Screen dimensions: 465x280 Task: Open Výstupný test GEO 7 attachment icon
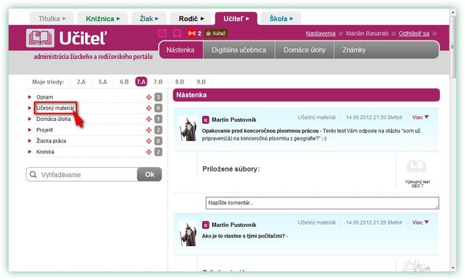(417, 167)
